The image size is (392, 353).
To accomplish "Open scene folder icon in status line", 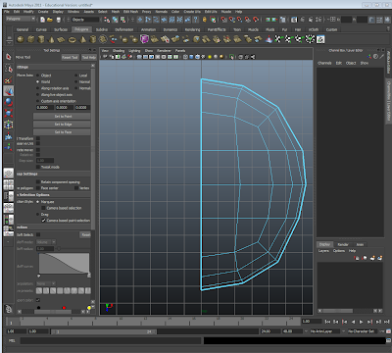I will (x=50, y=20).
